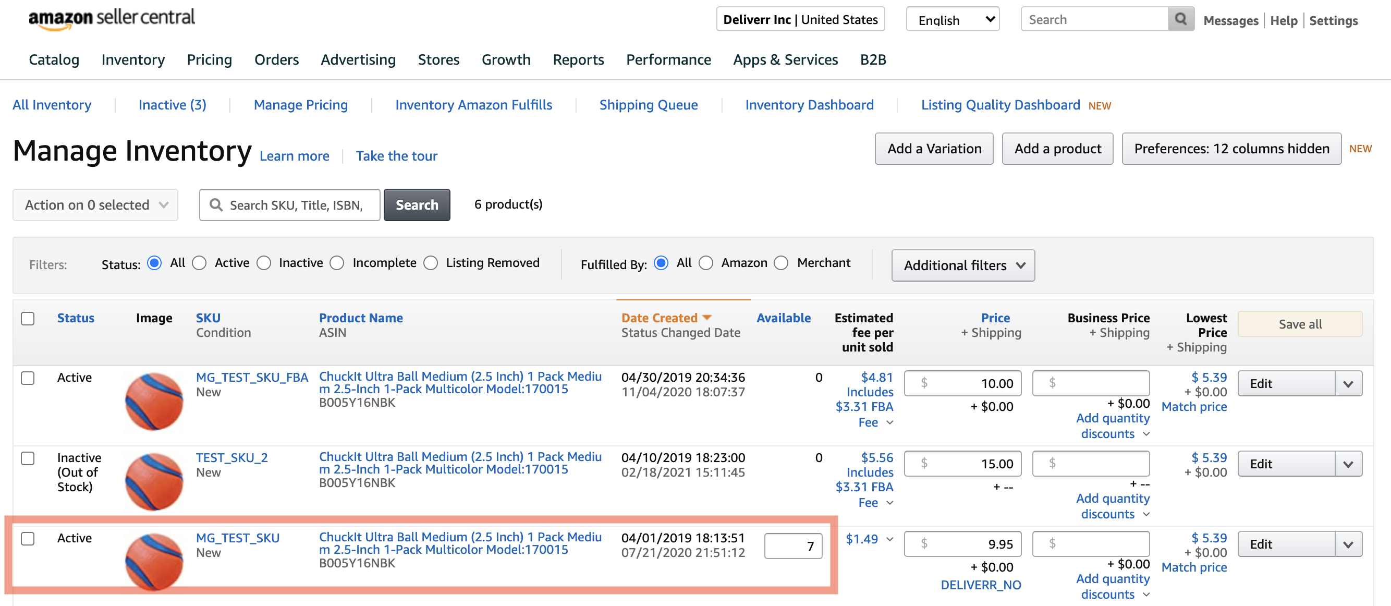Screen dimensions: 1391x606
Task: Click the Add a product button
Action: click(1057, 149)
